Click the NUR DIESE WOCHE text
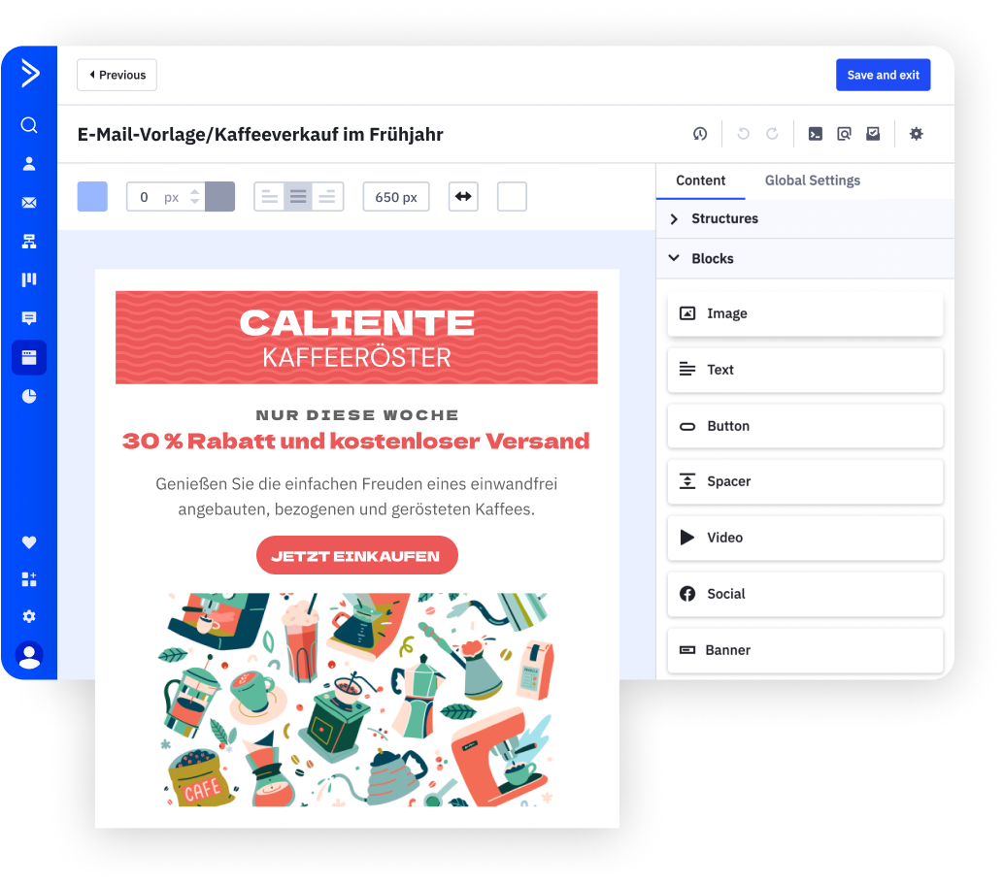The width and height of the screenshot is (1004, 884). (356, 414)
